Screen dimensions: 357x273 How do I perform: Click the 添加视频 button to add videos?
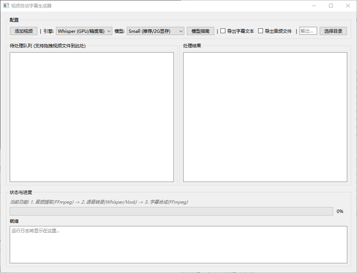[23, 31]
